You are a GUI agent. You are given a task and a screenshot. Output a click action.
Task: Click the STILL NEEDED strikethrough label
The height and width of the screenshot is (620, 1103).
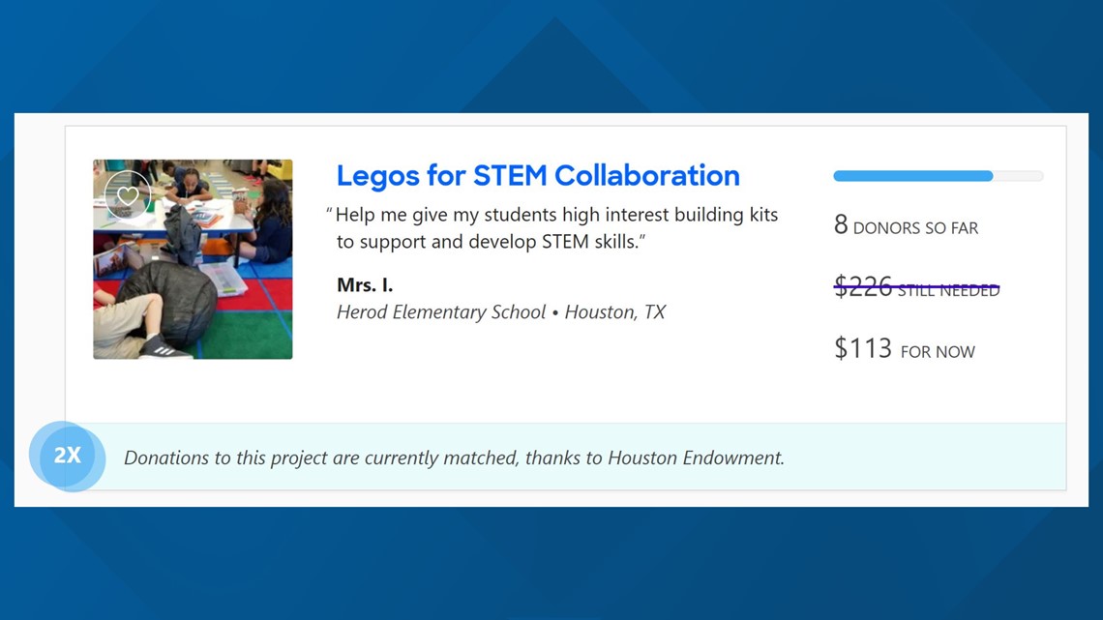coord(949,290)
